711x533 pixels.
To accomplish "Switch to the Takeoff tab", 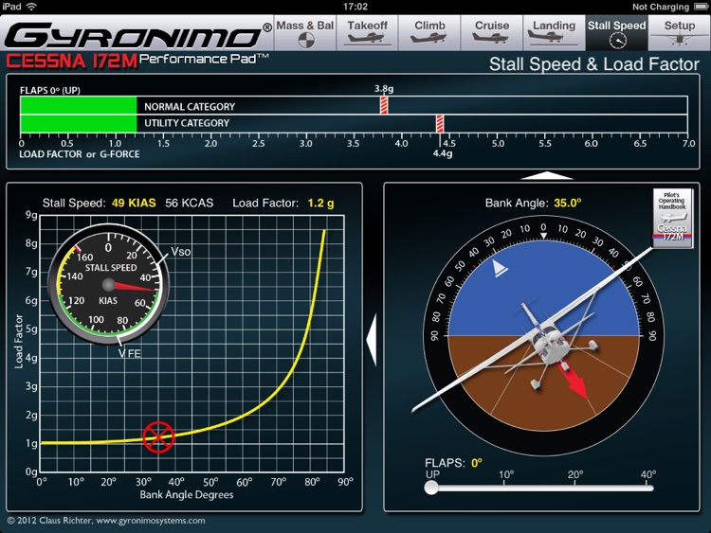I will coord(367,32).
